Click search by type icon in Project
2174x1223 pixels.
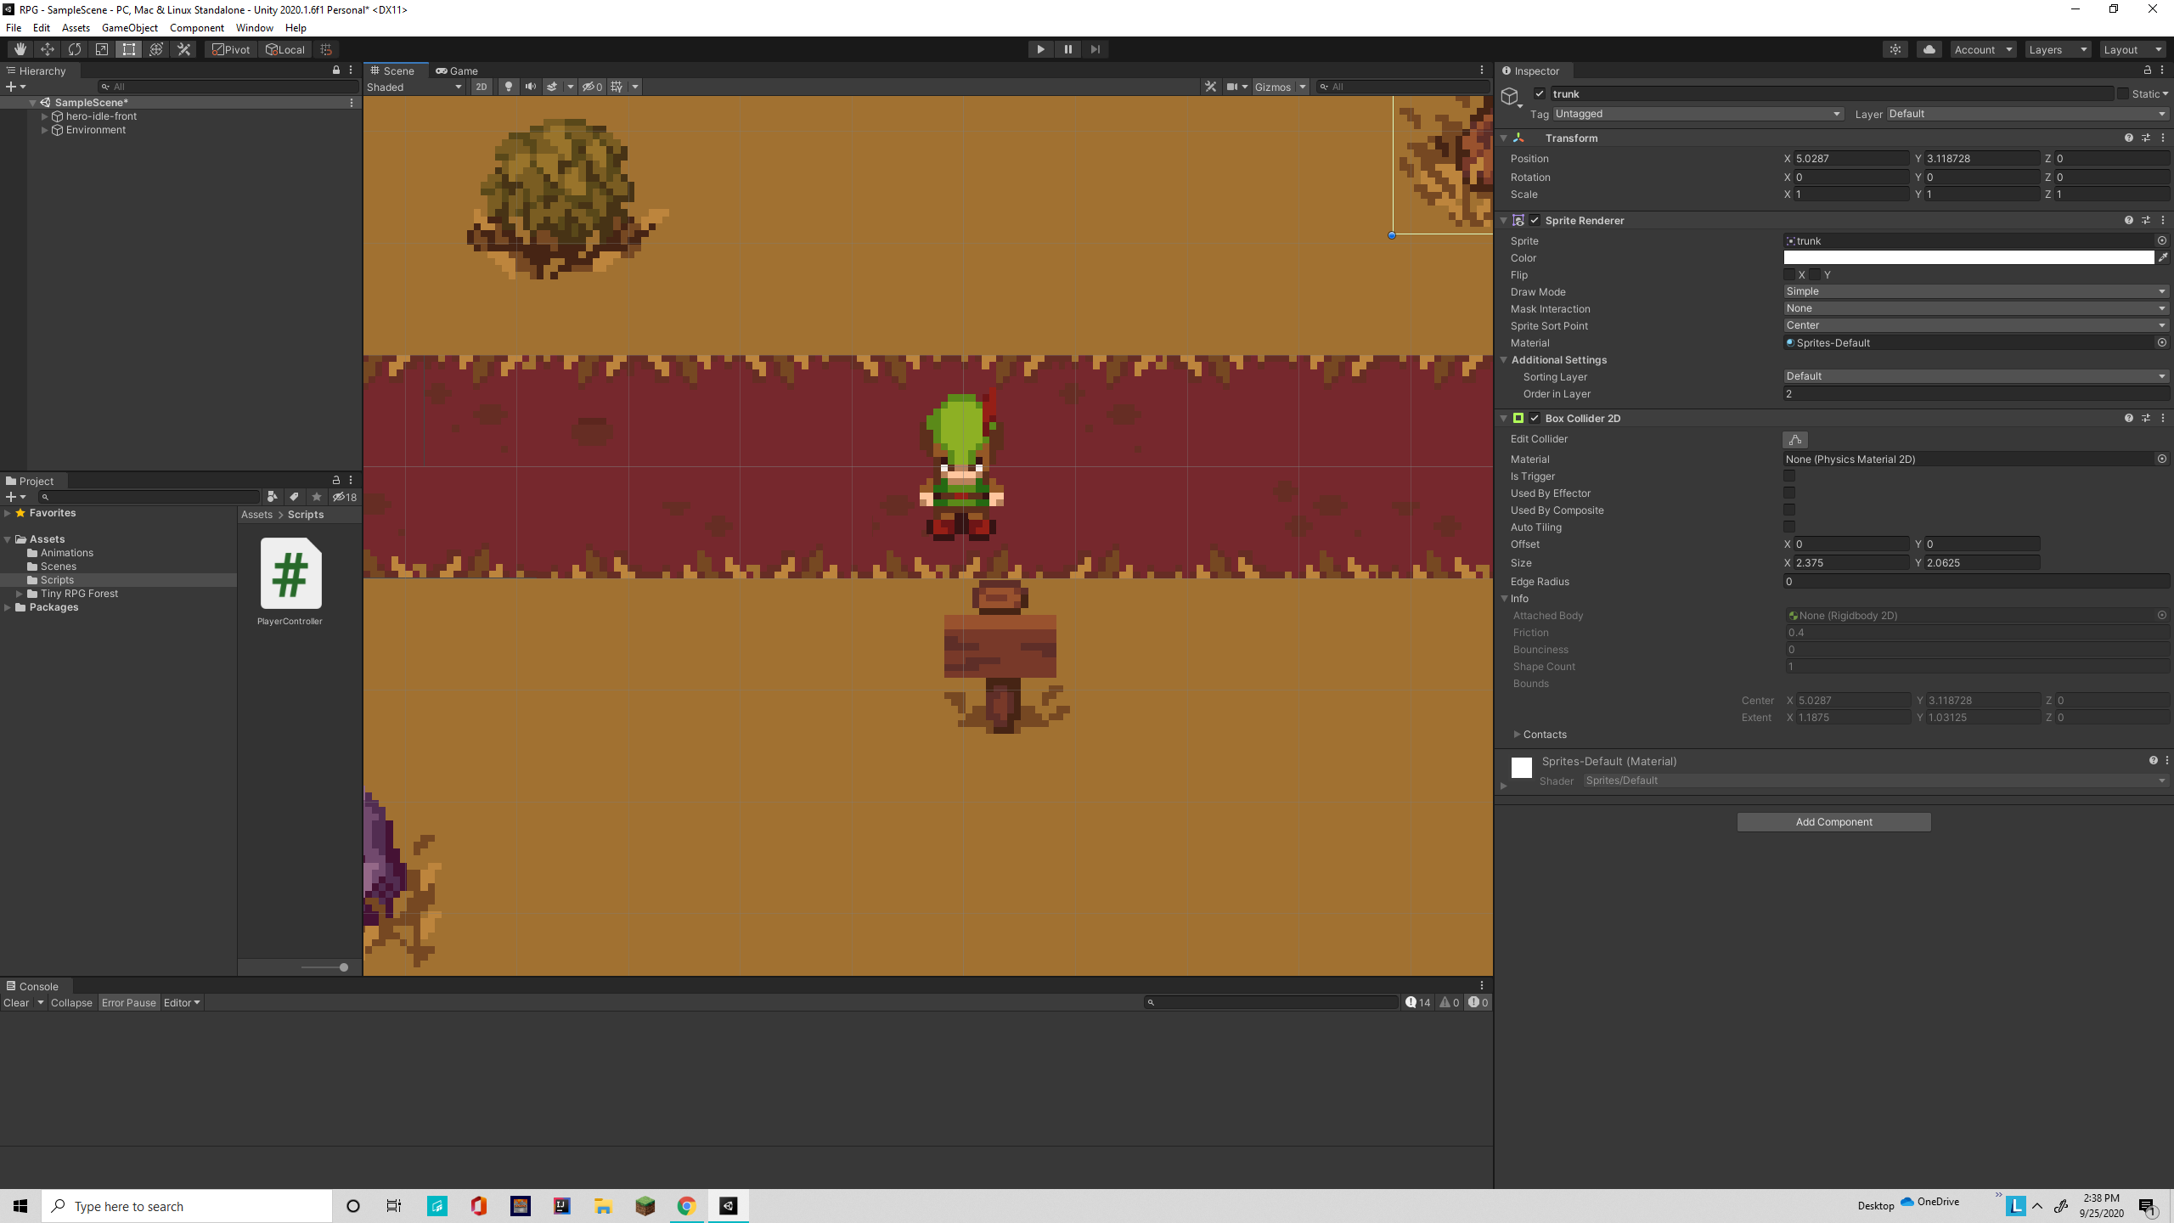pos(272,497)
